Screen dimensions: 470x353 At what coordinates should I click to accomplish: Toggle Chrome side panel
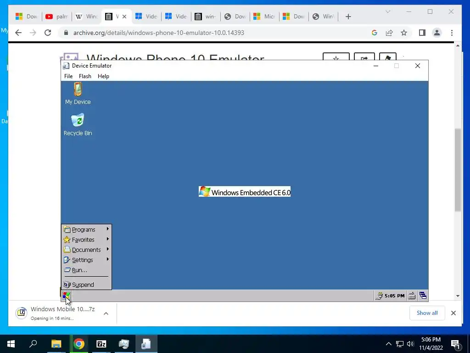422,33
